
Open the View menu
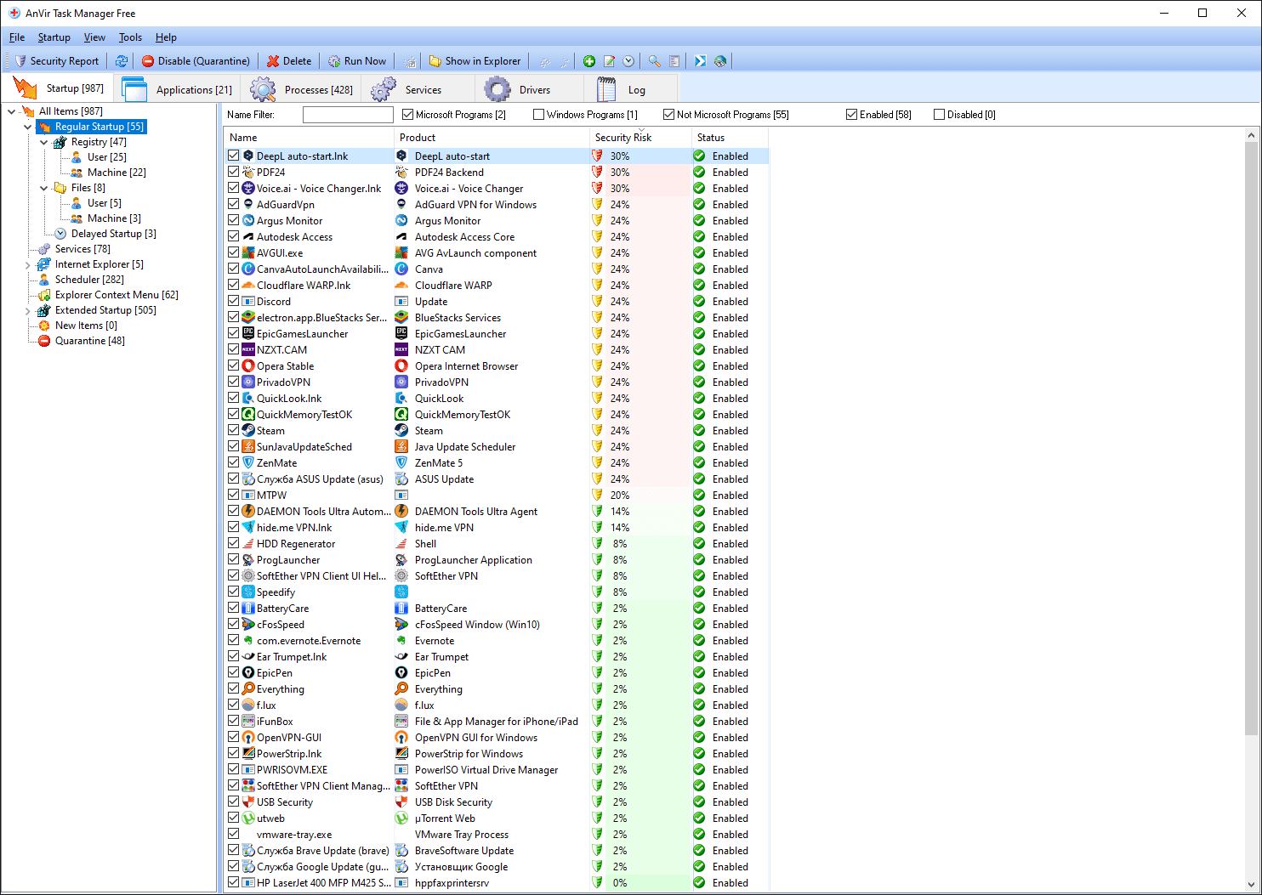click(x=94, y=37)
